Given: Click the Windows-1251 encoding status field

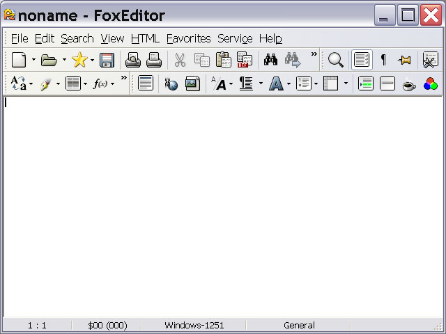Looking at the screenshot, I should click(x=194, y=325).
